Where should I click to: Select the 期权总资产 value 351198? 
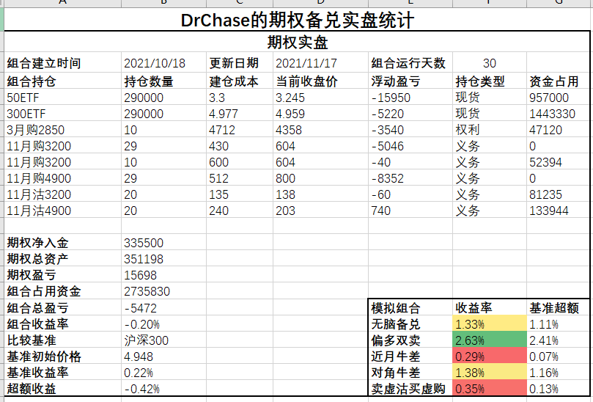click(x=163, y=259)
